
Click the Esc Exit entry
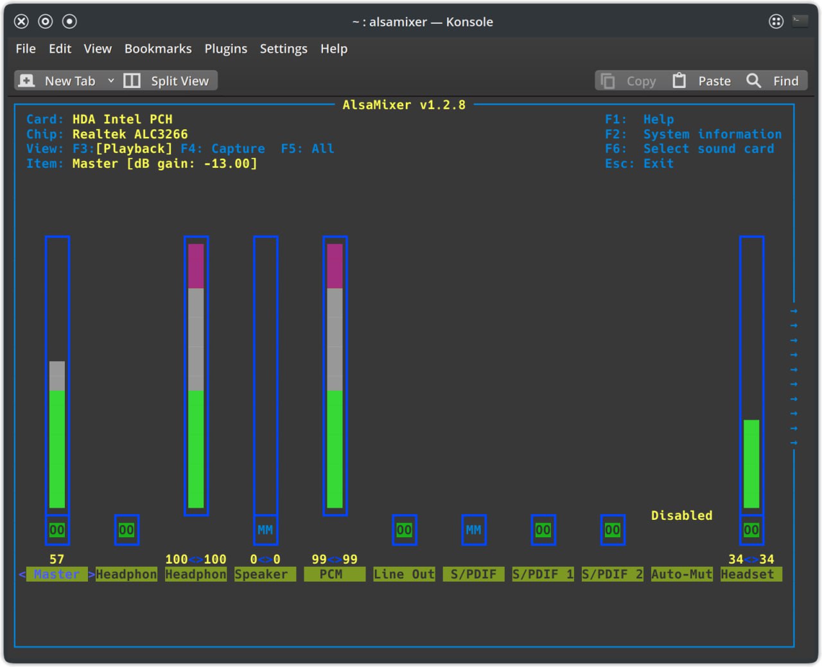[x=640, y=164]
